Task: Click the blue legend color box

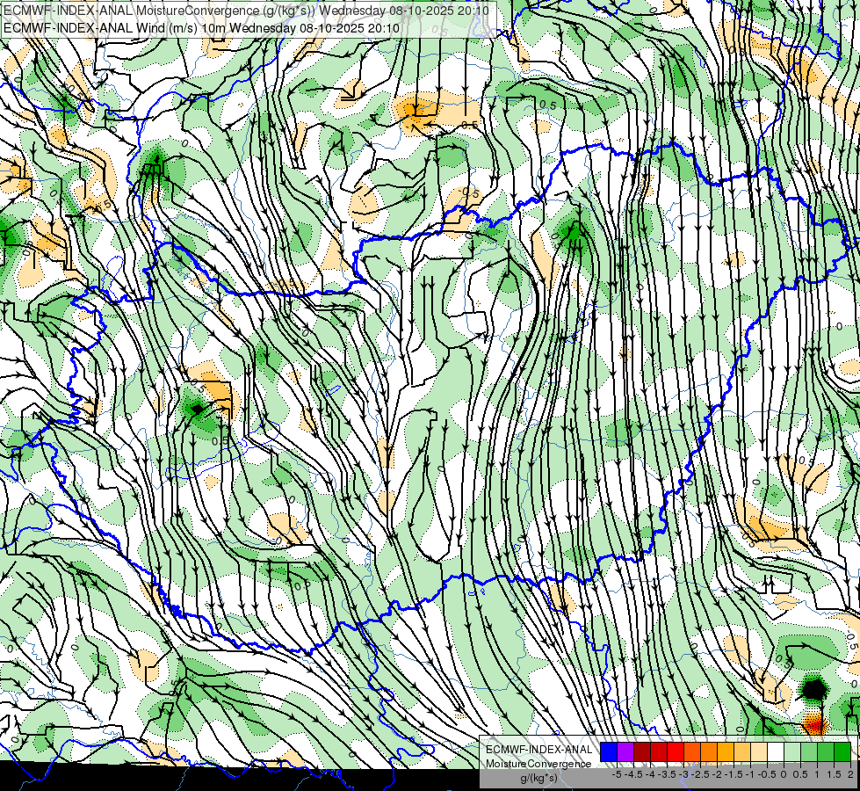Action: click(609, 751)
